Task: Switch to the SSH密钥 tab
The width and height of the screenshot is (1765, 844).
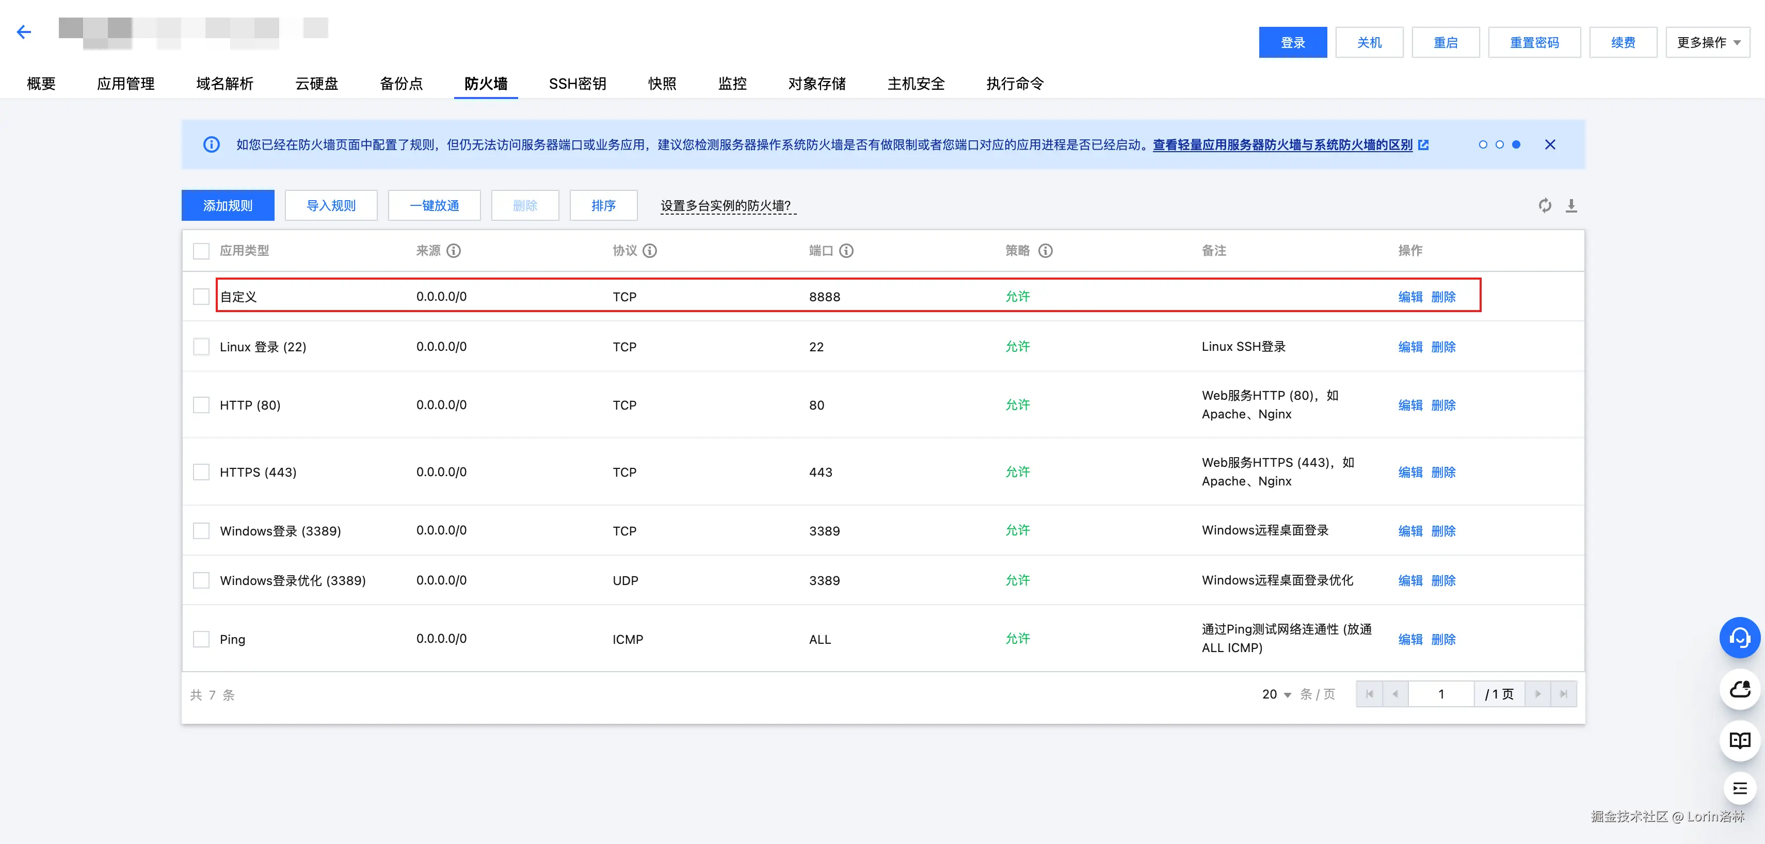Action: (577, 84)
